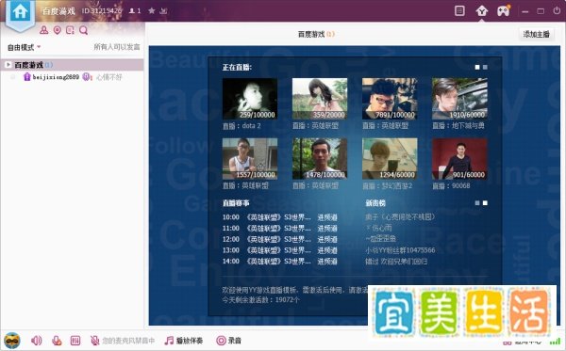Click 进频道 link for the 10:00 match
Screen dimensions: 566x351
click(327, 217)
